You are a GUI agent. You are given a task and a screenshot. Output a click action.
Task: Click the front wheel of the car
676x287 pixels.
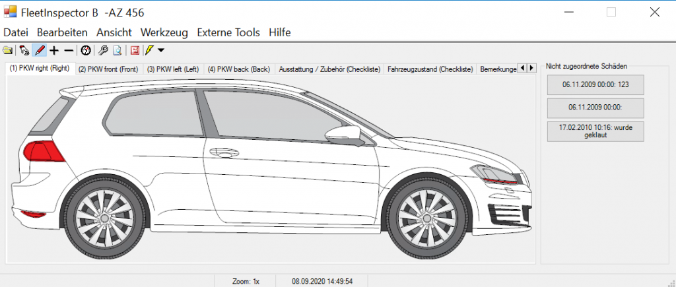point(426,218)
